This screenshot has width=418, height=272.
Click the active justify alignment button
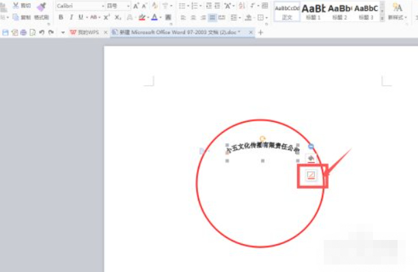pyautogui.click(x=212, y=18)
